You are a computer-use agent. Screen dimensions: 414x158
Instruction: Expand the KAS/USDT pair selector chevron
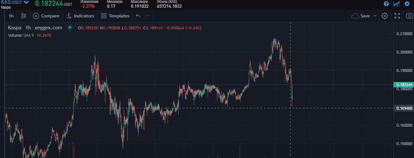point(26,3)
